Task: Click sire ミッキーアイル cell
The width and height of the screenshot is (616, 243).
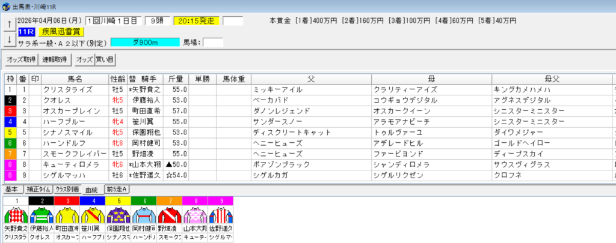Action: 311,90
